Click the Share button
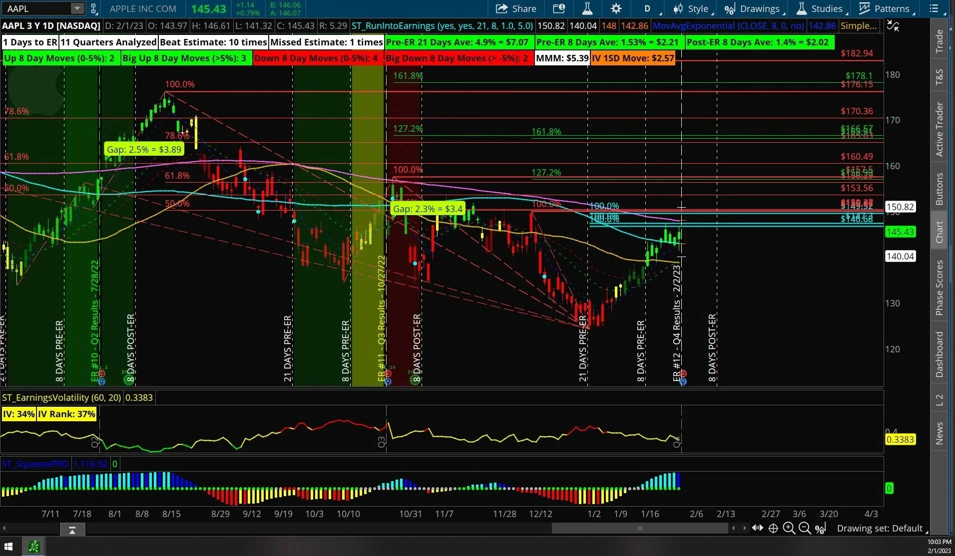The height and width of the screenshot is (556, 955). coord(516,8)
